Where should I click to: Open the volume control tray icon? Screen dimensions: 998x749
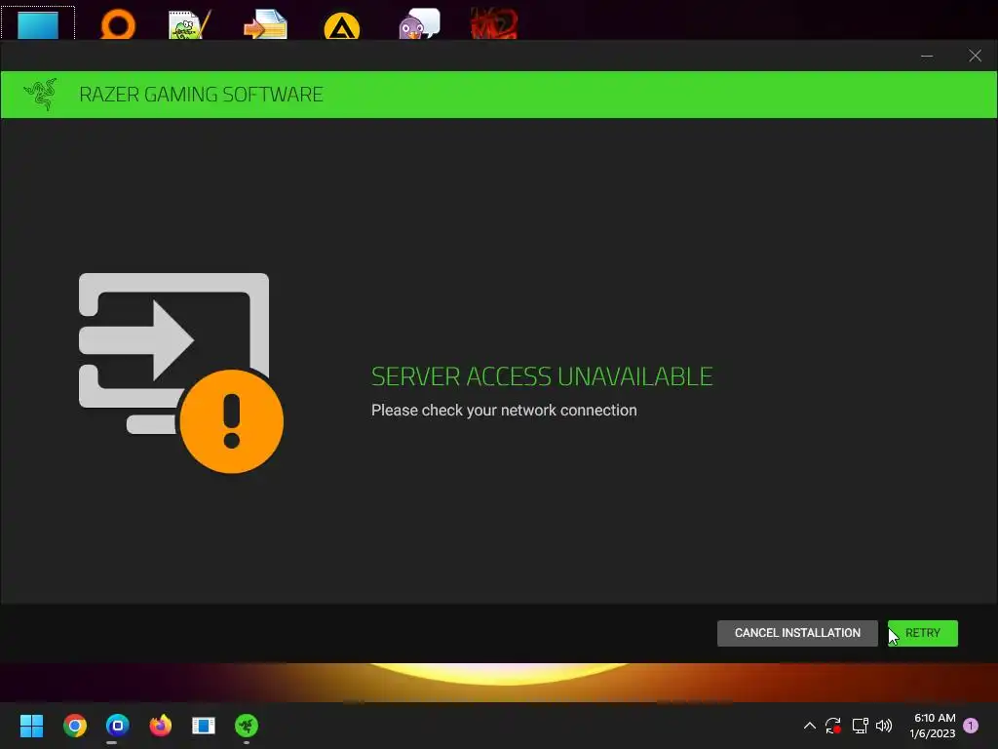tap(884, 726)
